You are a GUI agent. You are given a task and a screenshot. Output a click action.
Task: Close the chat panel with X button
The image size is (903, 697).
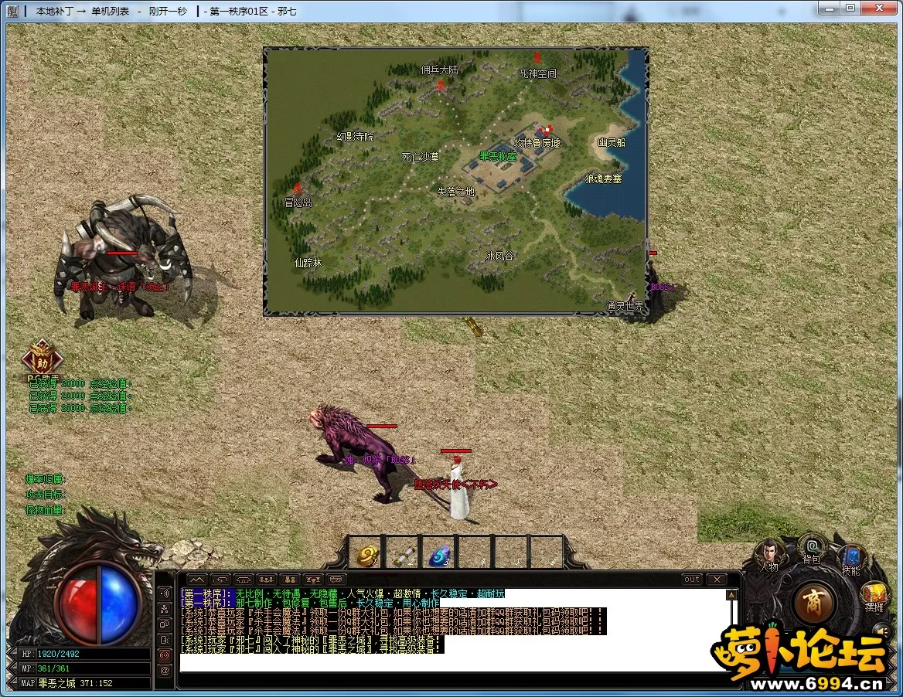point(717,580)
